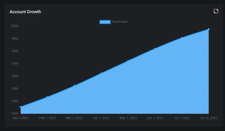225x131 pixels.
Task: Click the 1400 y-axis label
Action: pyautogui.click(x=14, y=101)
